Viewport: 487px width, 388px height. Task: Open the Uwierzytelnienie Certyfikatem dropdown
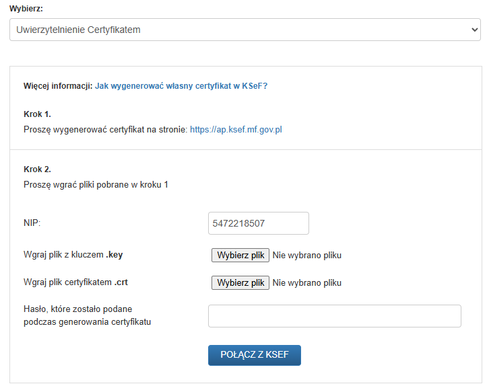tap(245, 30)
